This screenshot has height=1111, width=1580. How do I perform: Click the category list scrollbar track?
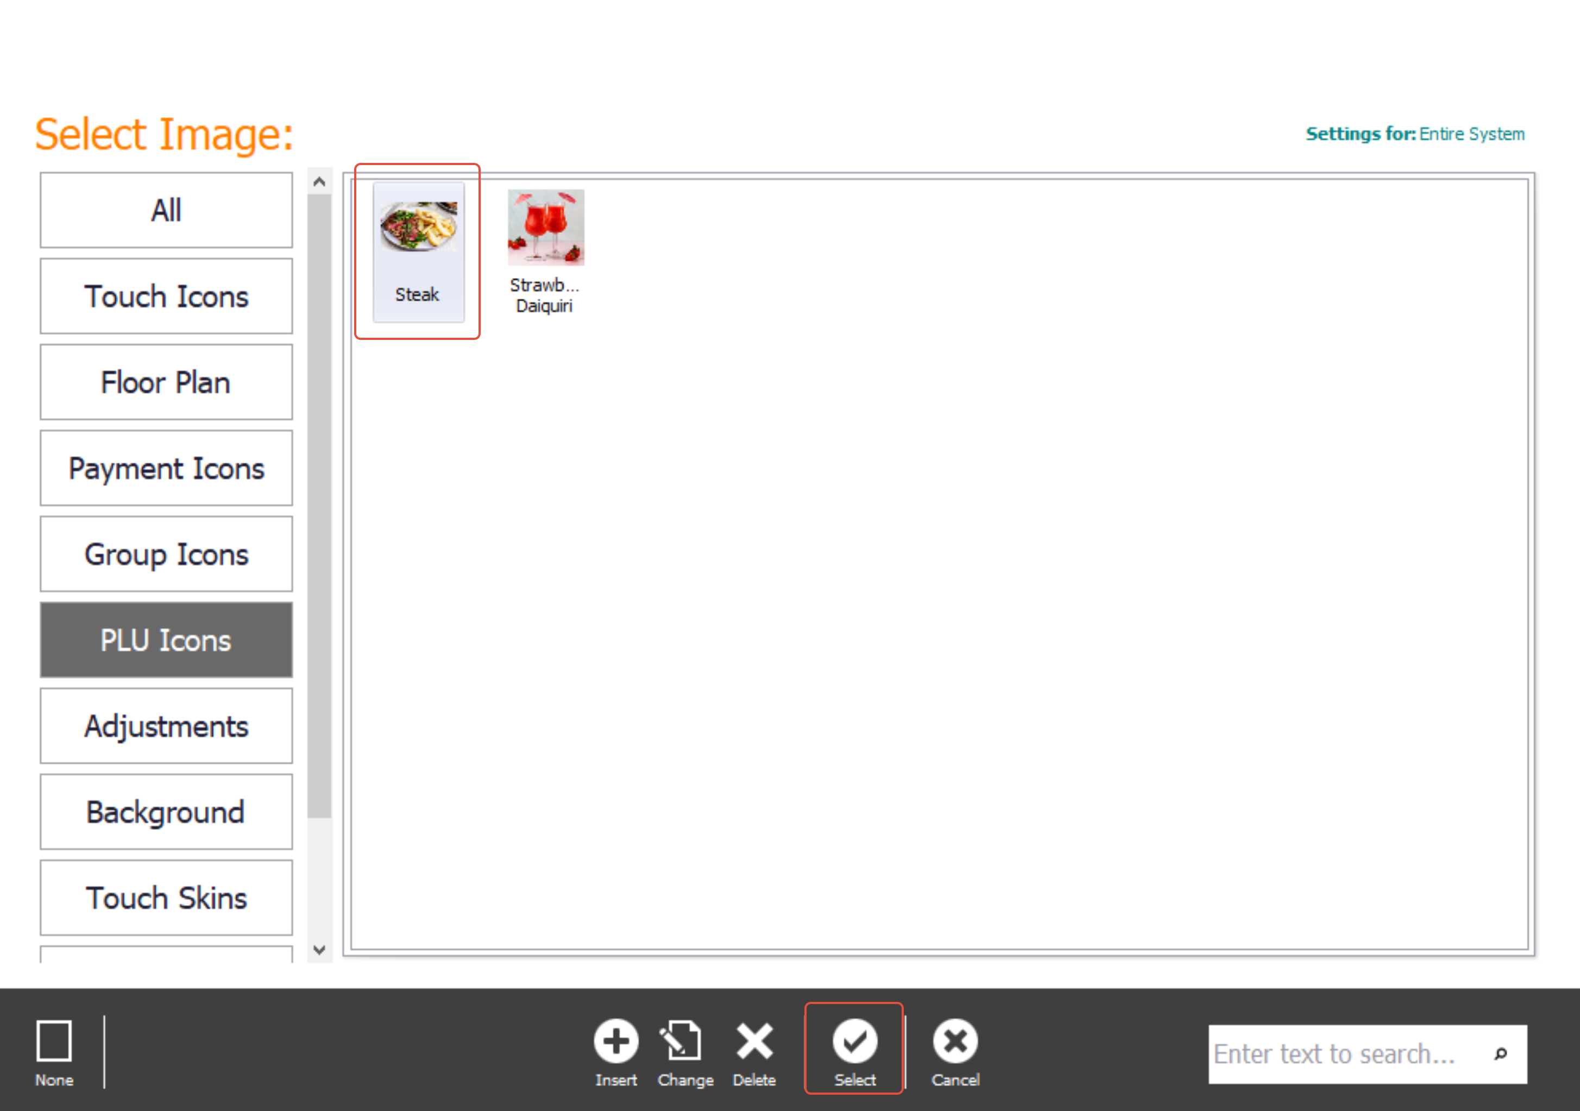click(319, 879)
